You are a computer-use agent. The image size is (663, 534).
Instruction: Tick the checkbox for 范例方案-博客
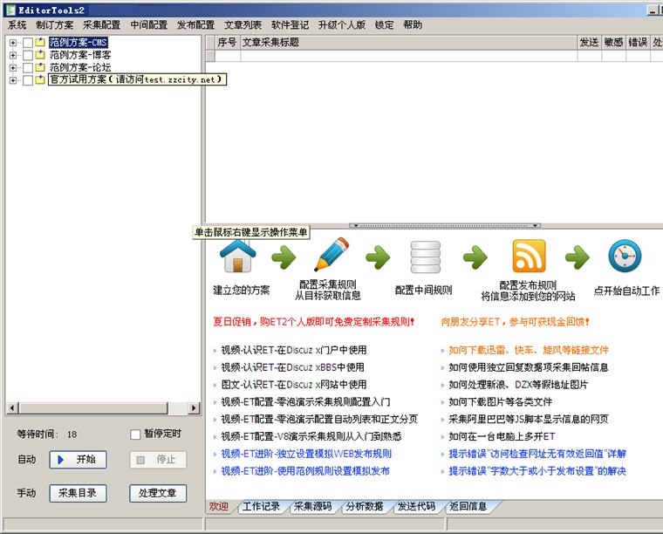[x=28, y=55]
